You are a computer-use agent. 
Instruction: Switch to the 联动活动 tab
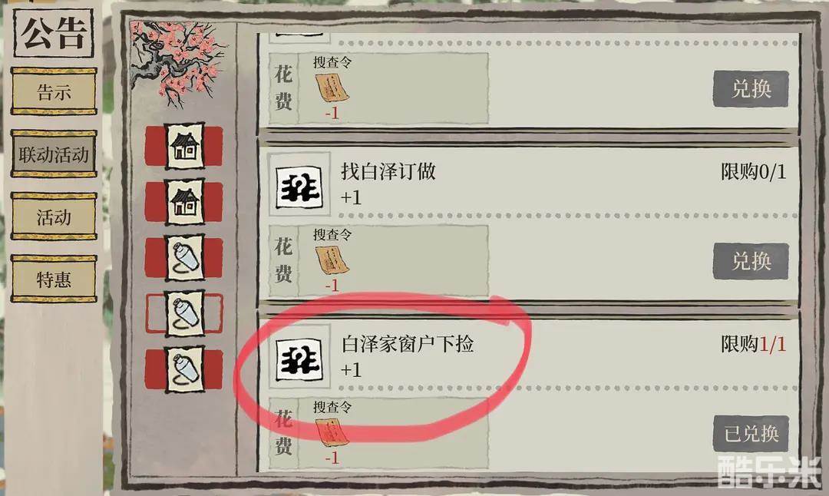click(x=54, y=154)
